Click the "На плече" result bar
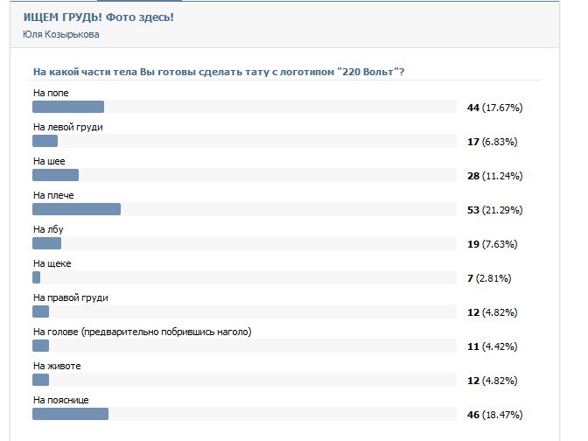This screenshot has height=441, width=588. pyautogui.click(x=76, y=209)
